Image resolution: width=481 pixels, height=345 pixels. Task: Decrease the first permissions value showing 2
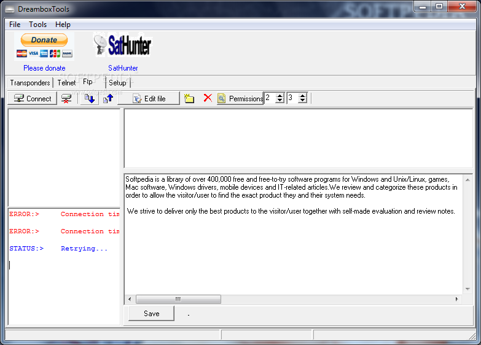click(x=280, y=101)
